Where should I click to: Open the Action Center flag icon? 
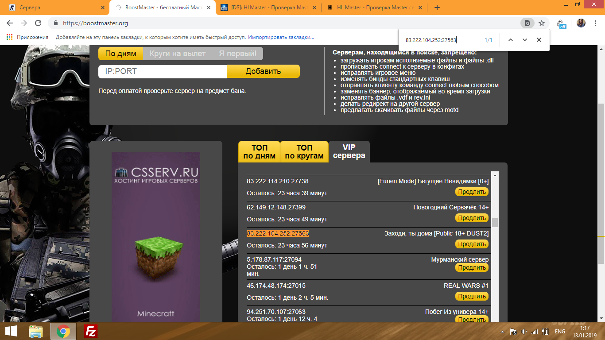[513, 332]
